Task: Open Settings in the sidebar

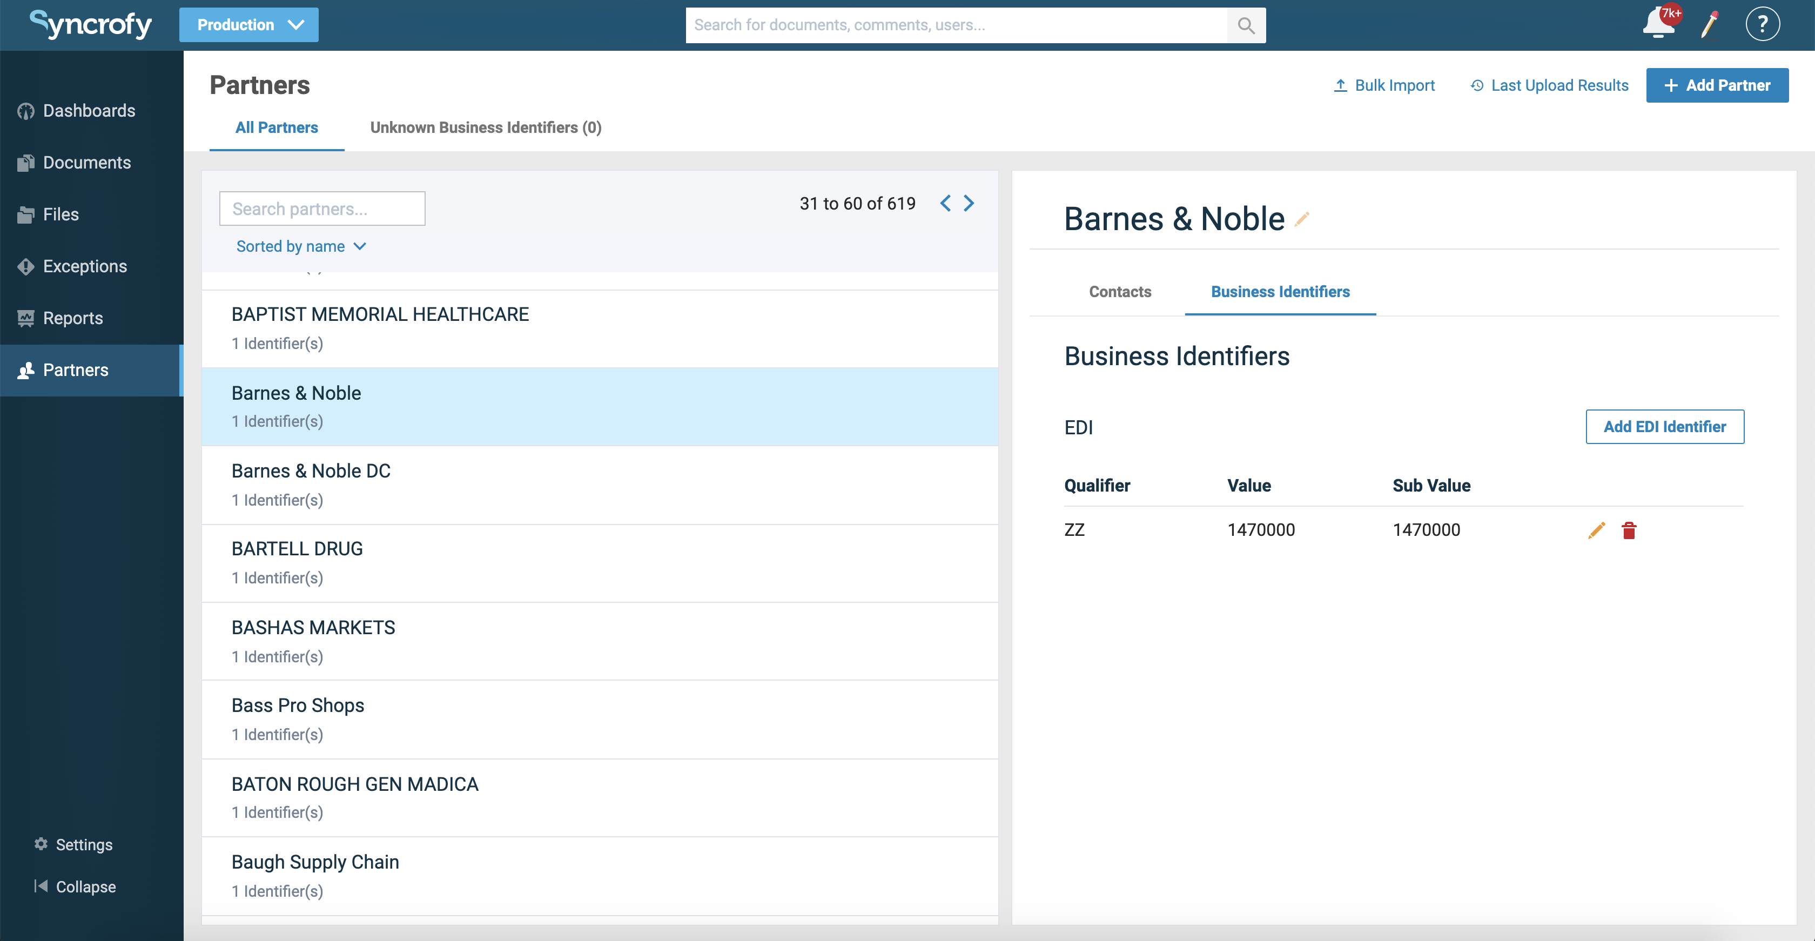Action: point(83,844)
